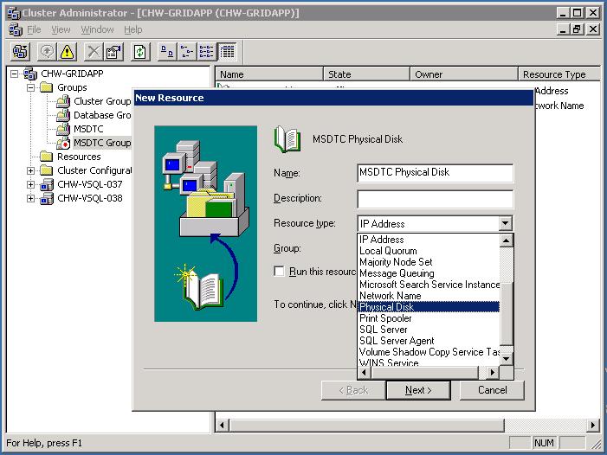Expand the Cluster Configuration node
This screenshot has height=455, width=607.
pyautogui.click(x=30, y=170)
